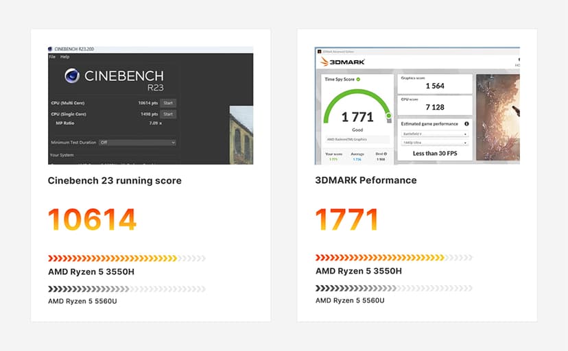568x351 pixels.
Task: Click the 3DMark window title bar icon
Action: point(318,49)
